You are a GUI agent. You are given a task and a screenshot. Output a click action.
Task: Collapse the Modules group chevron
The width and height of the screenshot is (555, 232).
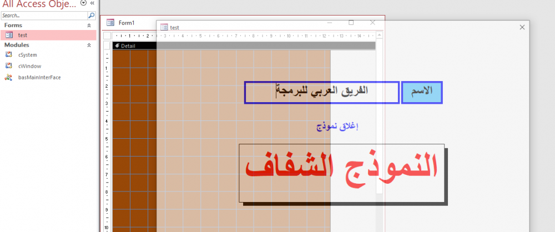coord(89,46)
